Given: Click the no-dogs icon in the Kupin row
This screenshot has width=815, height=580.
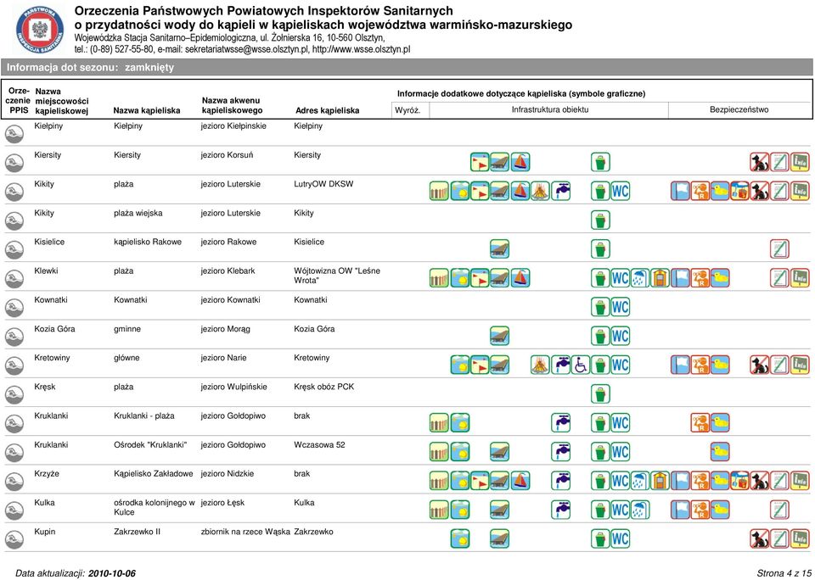Looking at the screenshot, I should click(x=760, y=539).
